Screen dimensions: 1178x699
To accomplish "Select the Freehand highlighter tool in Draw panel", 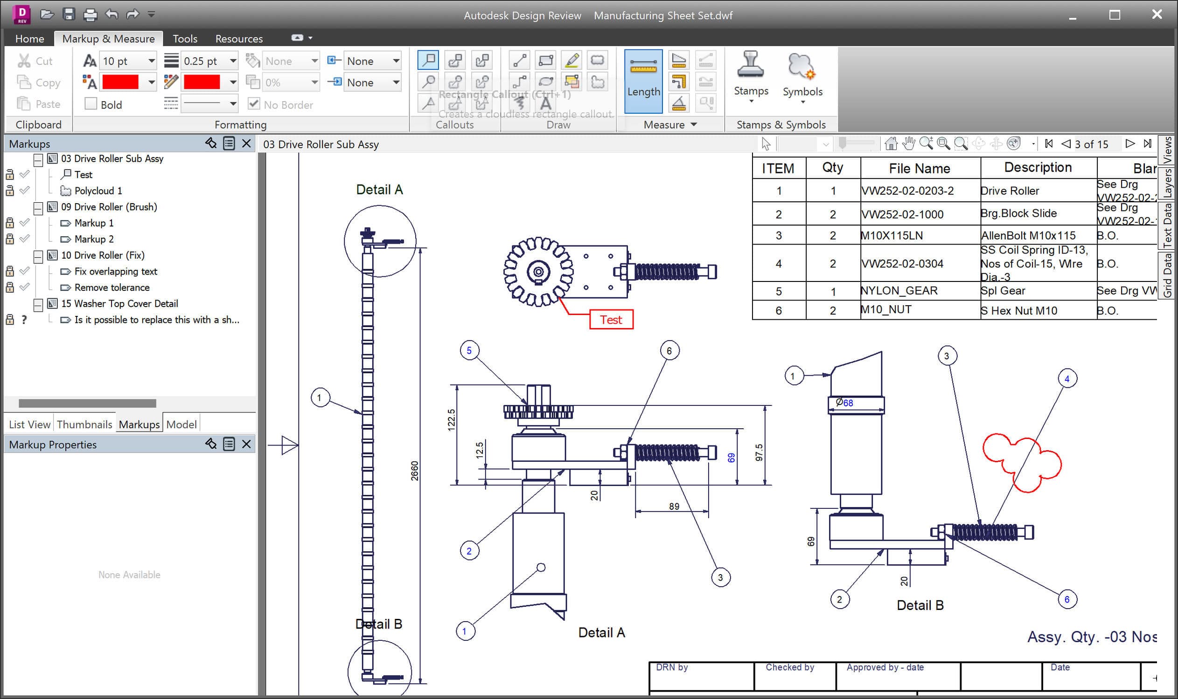I will 572,60.
